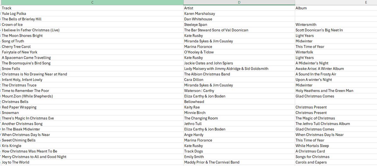The image size is (377, 166).
Task: Select 'The Broomsquire's Bird Song' cell
Action: point(92,63)
